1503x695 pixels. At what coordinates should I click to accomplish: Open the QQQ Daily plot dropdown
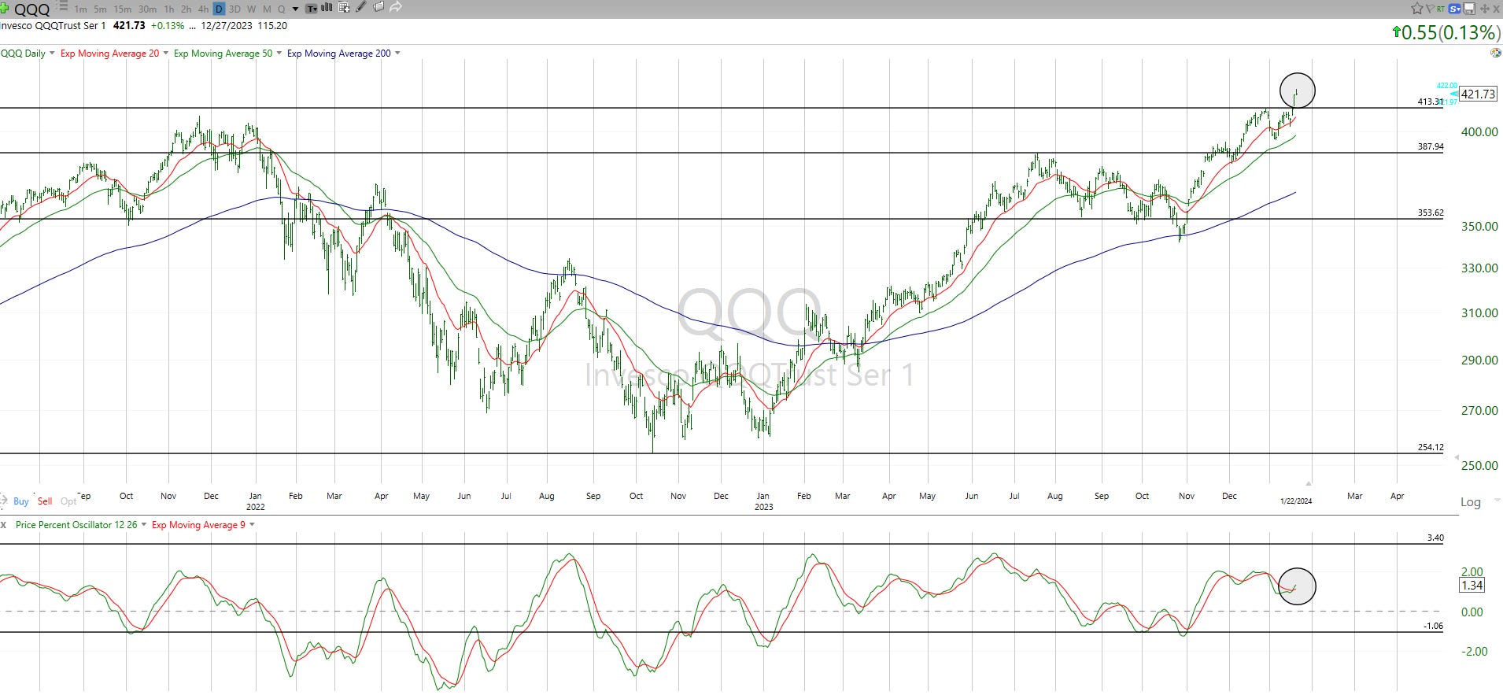[x=52, y=54]
